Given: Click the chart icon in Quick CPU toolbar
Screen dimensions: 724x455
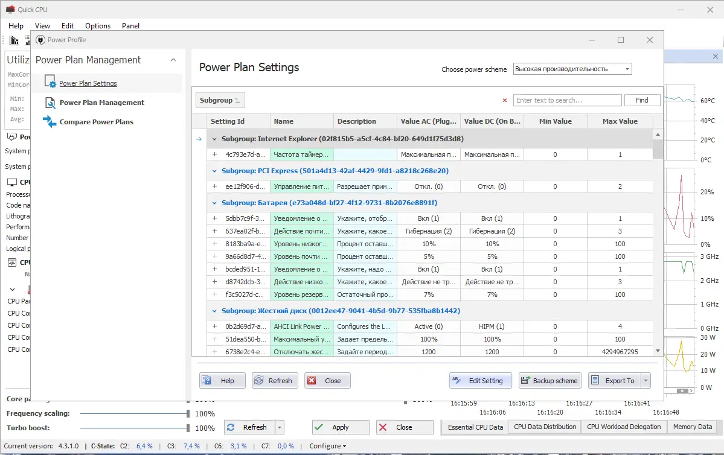Looking at the screenshot, I should coord(14,40).
